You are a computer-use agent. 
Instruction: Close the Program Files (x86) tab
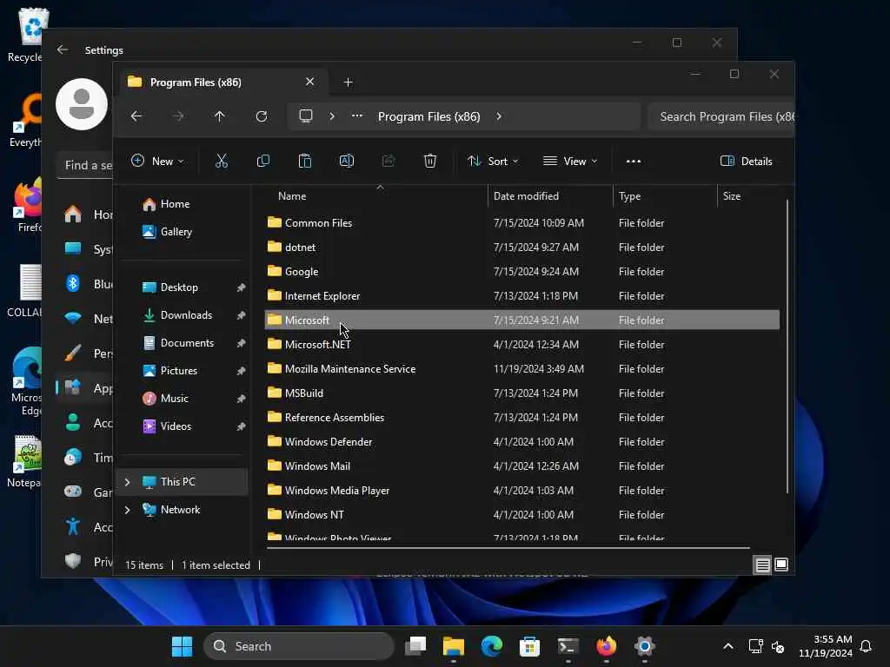coord(310,82)
